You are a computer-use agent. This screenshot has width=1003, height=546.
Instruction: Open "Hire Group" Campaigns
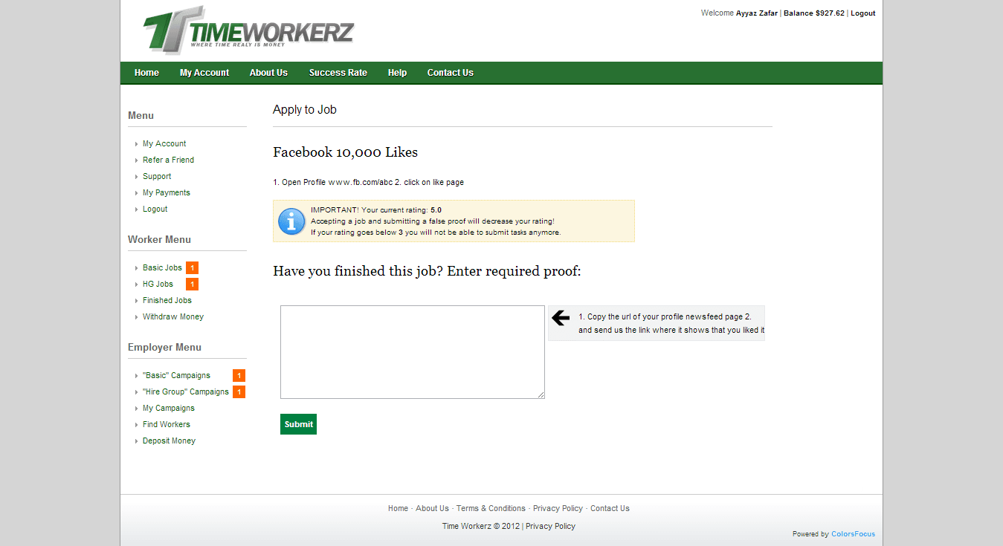pyautogui.click(x=186, y=392)
